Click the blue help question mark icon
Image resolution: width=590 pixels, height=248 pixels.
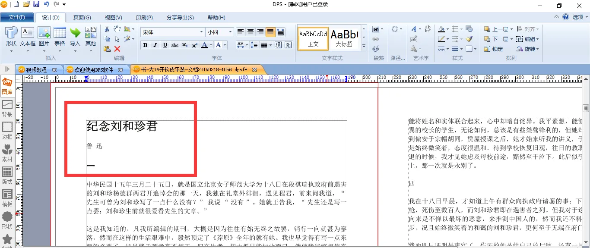pos(566,17)
